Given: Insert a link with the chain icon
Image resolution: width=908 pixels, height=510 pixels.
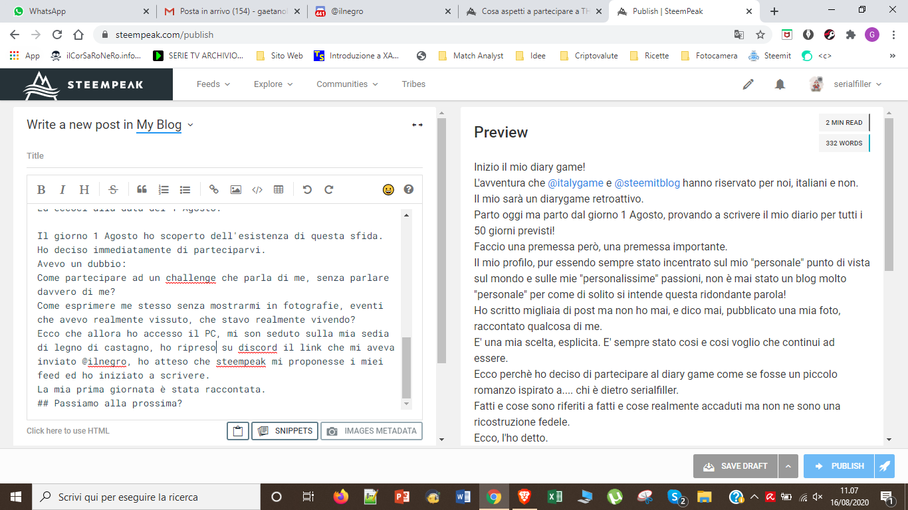Looking at the screenshot, I should pyautogui.click(x=213, y=190).
